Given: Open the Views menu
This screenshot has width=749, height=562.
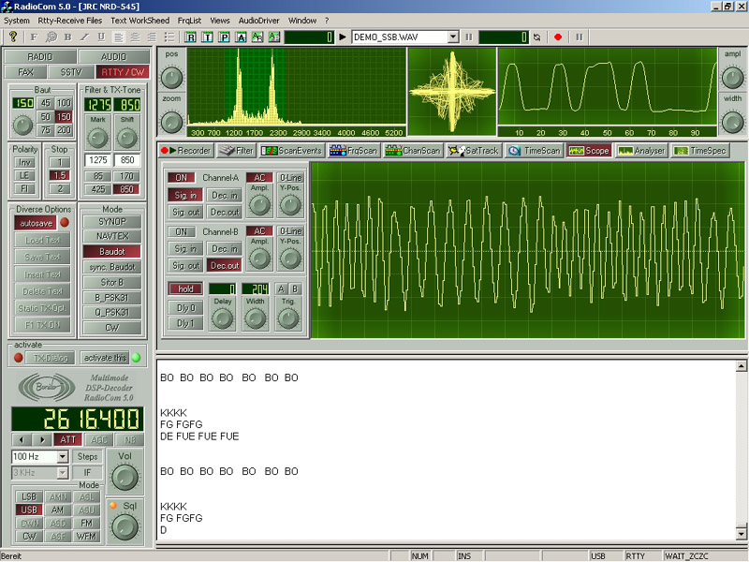Looking at the screenshot, I should (x=220, y=21).
